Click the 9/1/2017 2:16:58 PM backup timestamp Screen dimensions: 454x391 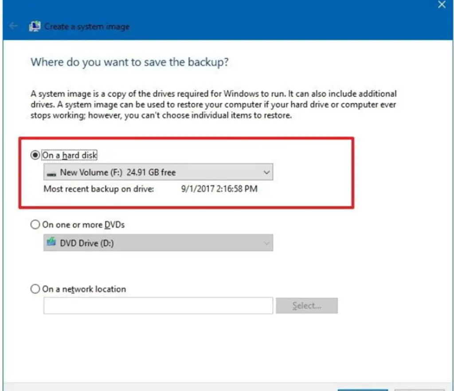(x=219, y=189)
